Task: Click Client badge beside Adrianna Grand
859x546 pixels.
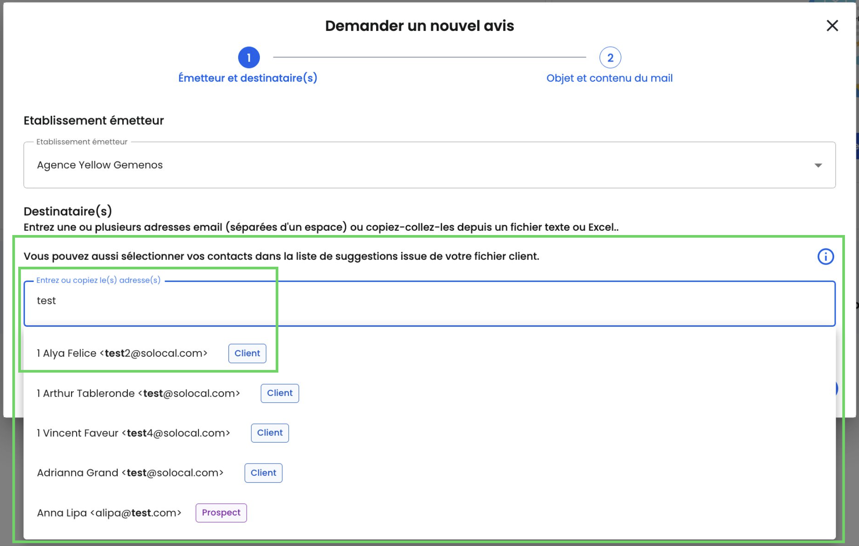Action: tap(263, 473)
